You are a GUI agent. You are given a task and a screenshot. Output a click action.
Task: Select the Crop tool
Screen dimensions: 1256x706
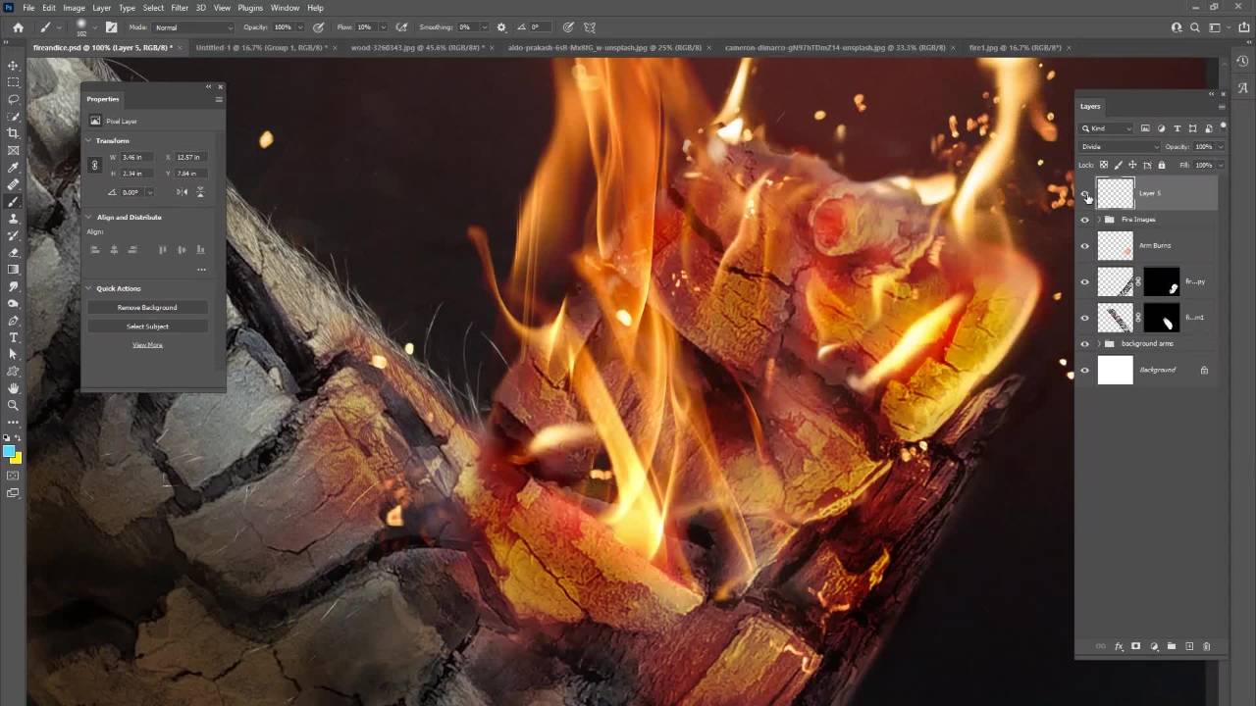point(13,133)
